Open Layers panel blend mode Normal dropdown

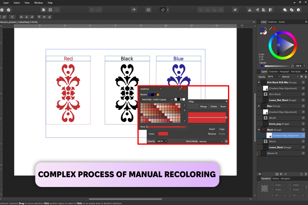click(x=290, y=77)
